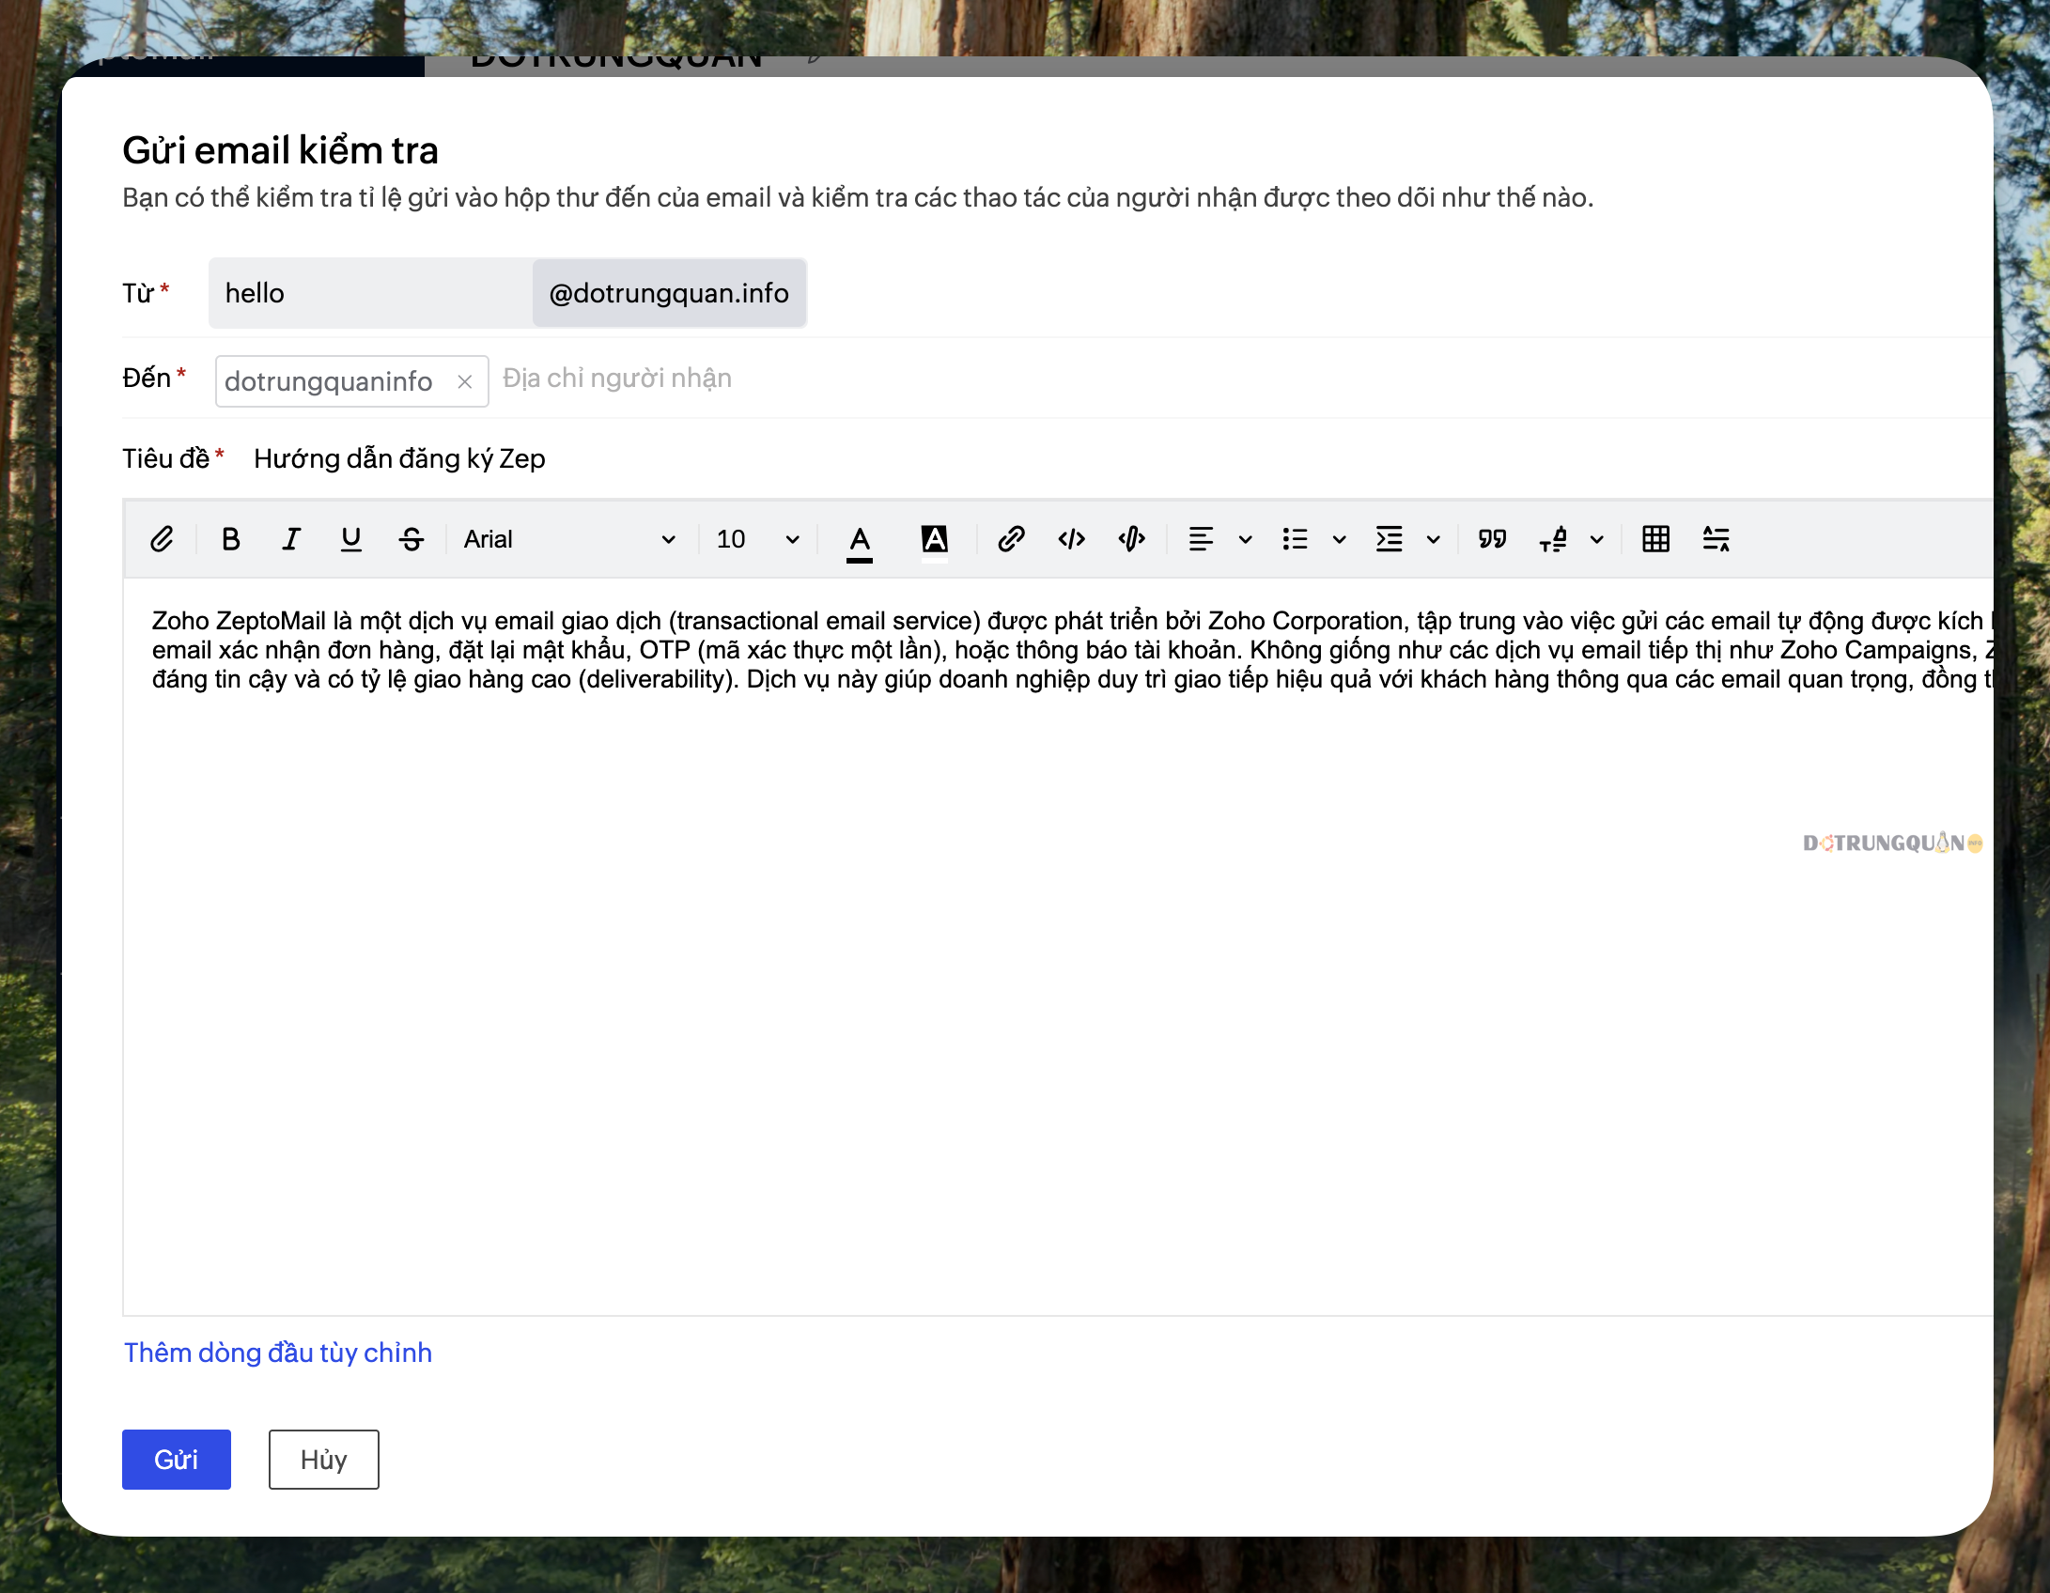This screenshot has height=1593, width=2050.
Task: Remove the dotrungquaninfo recipient chip
Action: [464, 381]
